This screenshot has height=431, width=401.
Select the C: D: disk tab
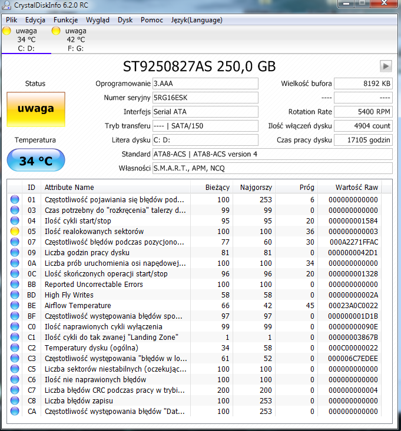[26, 39]
